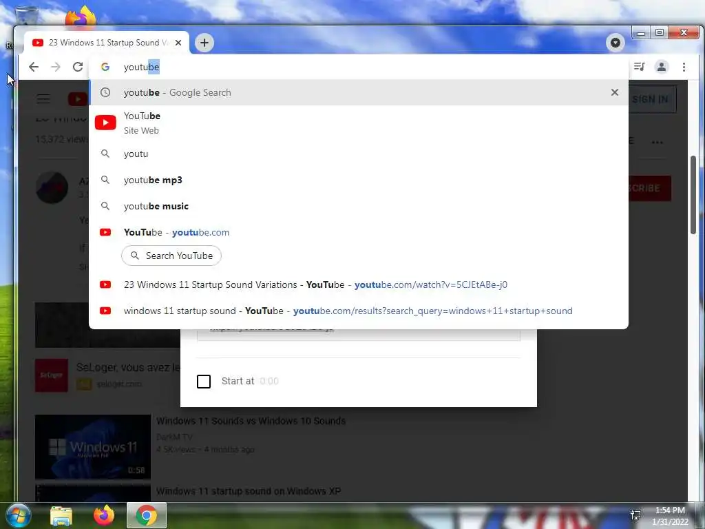Select the 'youtube mp3' suggestion

[x=358, y=180]
